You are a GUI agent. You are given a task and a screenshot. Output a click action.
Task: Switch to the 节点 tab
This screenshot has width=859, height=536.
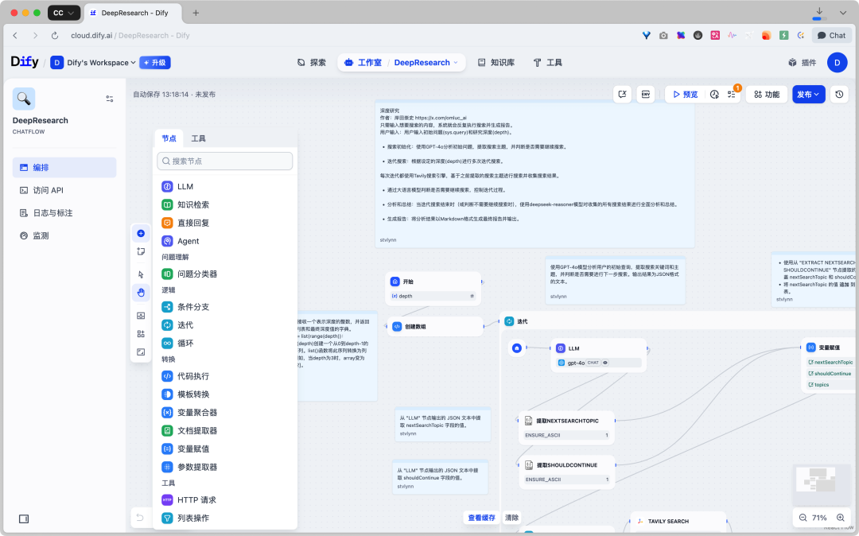(x=169, y=138)
